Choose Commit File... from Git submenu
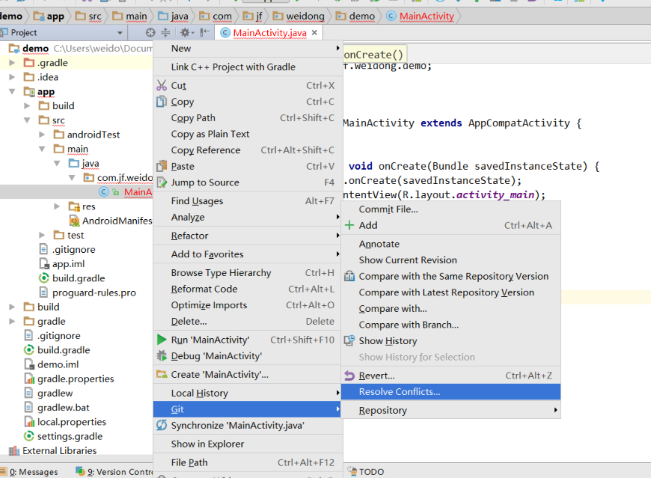The height and width of the screenshot is (478, 651). [451, 209]
